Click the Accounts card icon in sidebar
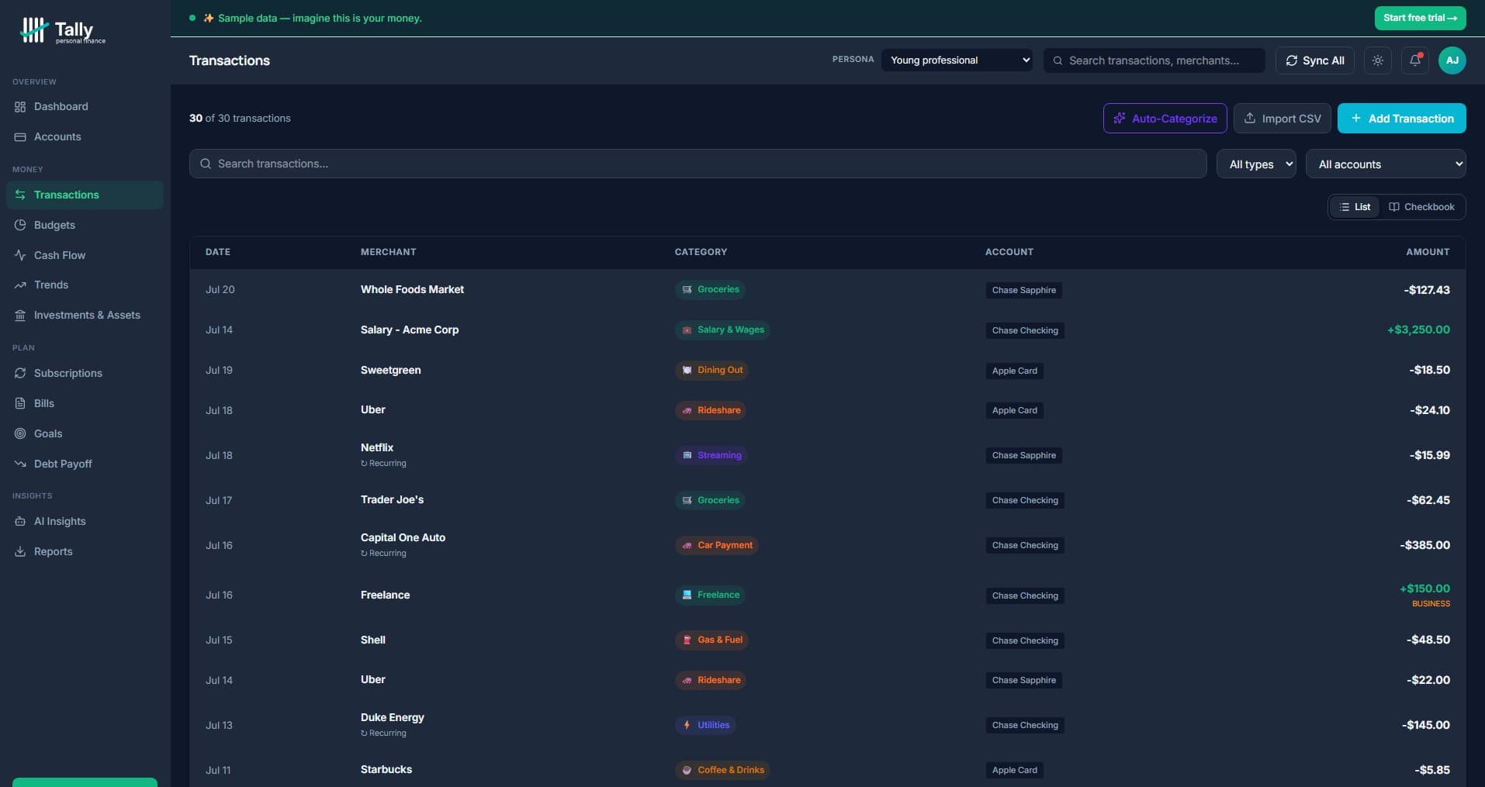This screenshot has height=787, width=1485. coord(20,137)
